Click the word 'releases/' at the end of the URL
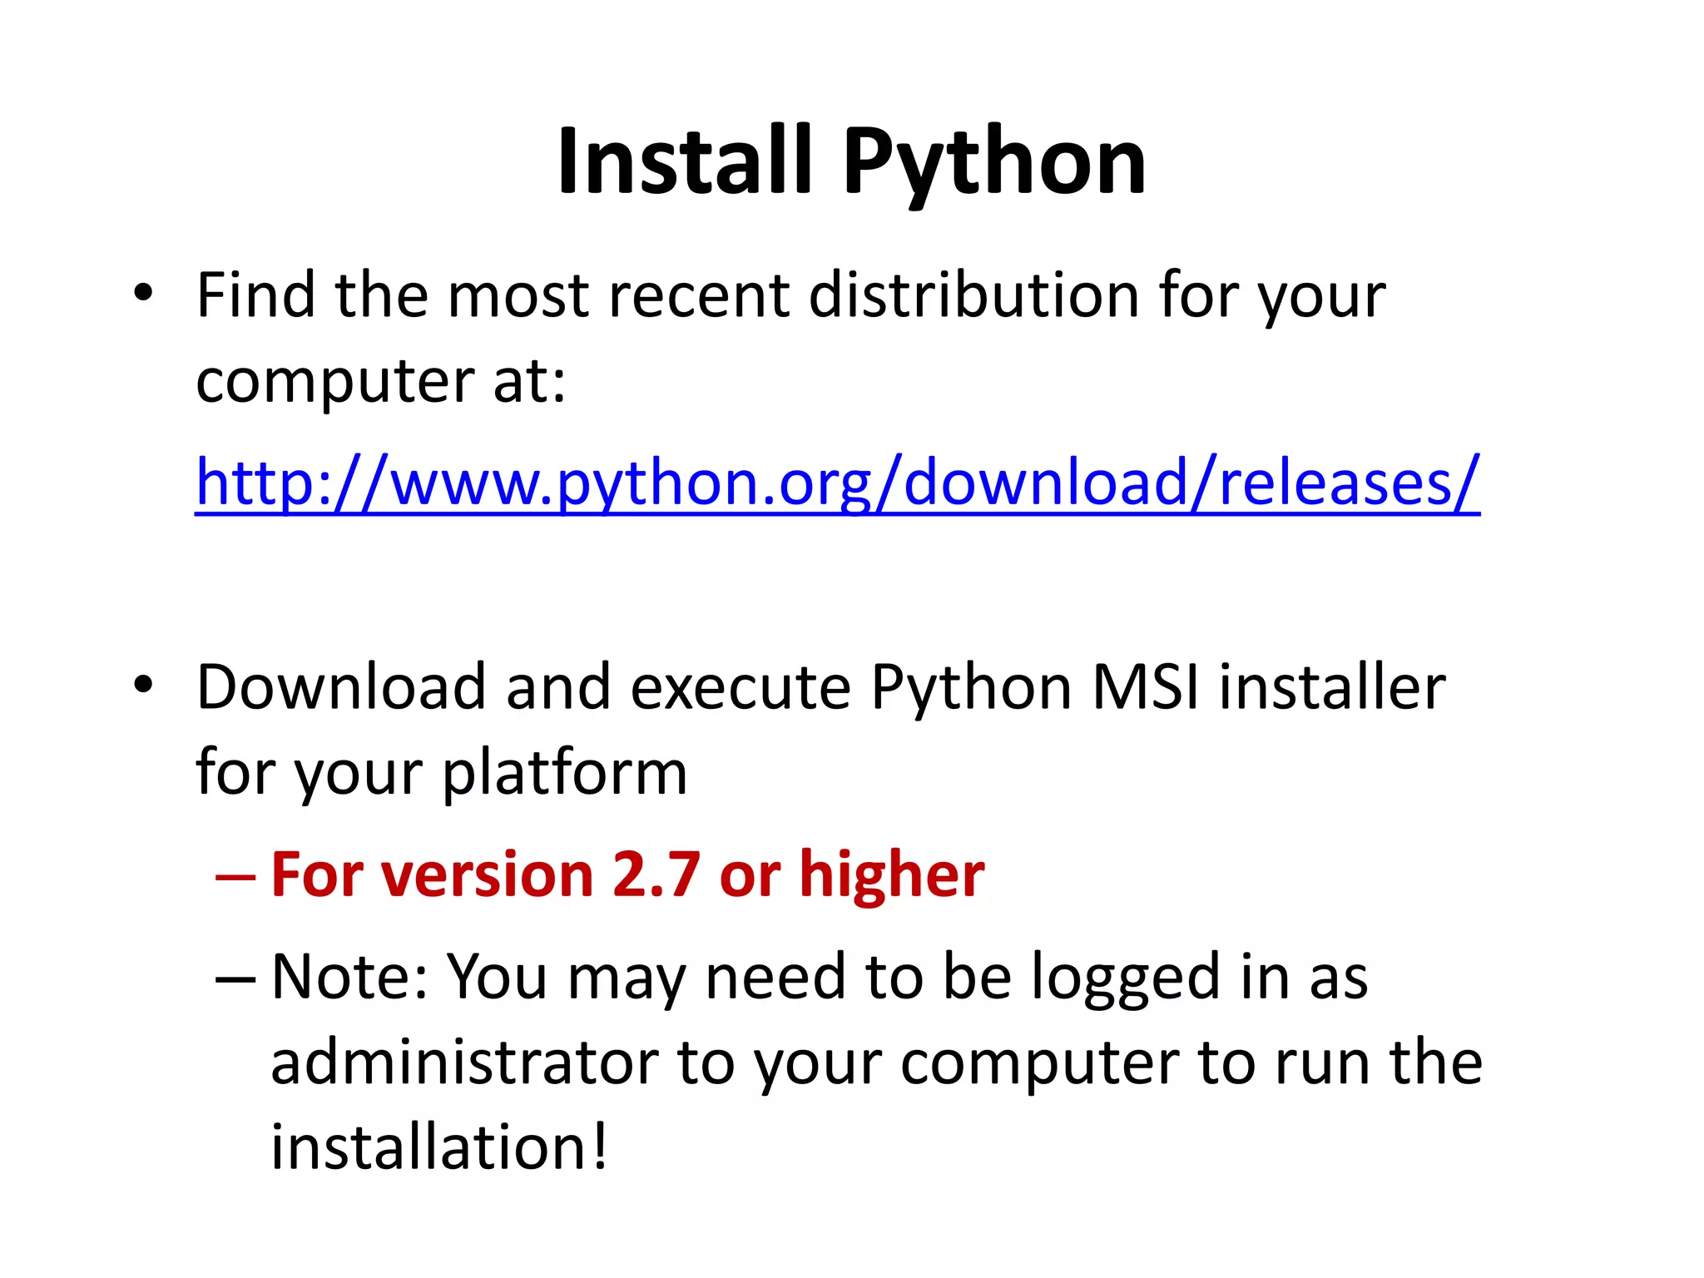 click(x=1349, y=483)
